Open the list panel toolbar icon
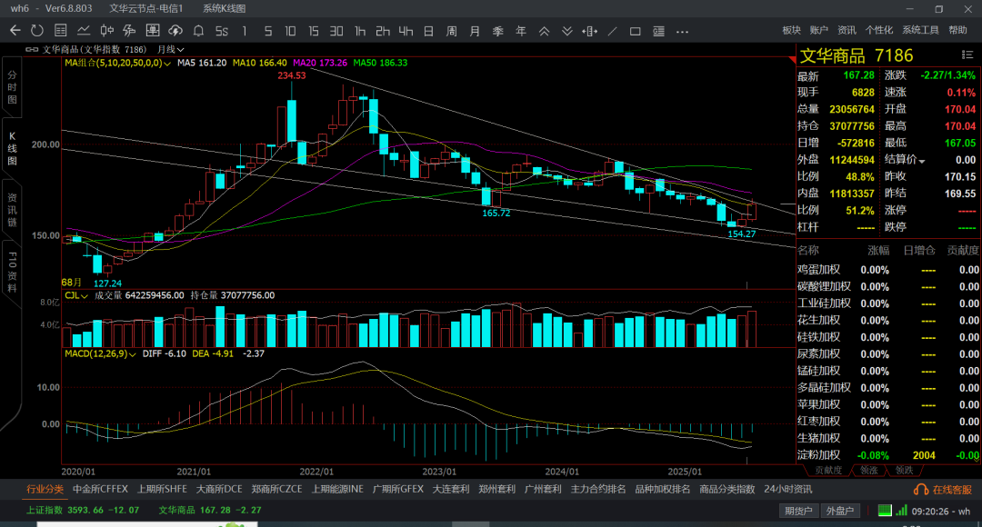The height and width of the screenshot is (527, 982). pos(659,31)
